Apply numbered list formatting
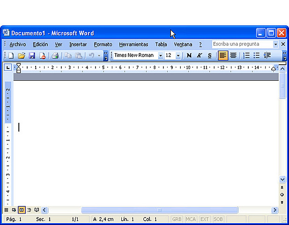 [246, 55]
